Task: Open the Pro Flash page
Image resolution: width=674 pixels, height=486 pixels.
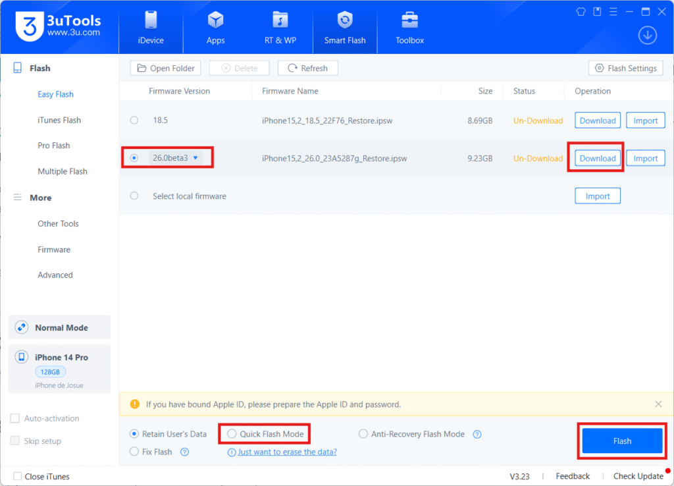Action: pyautogui.click(x=54, y=146)
